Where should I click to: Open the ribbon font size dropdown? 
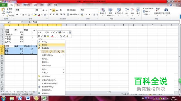coord(41,10)
